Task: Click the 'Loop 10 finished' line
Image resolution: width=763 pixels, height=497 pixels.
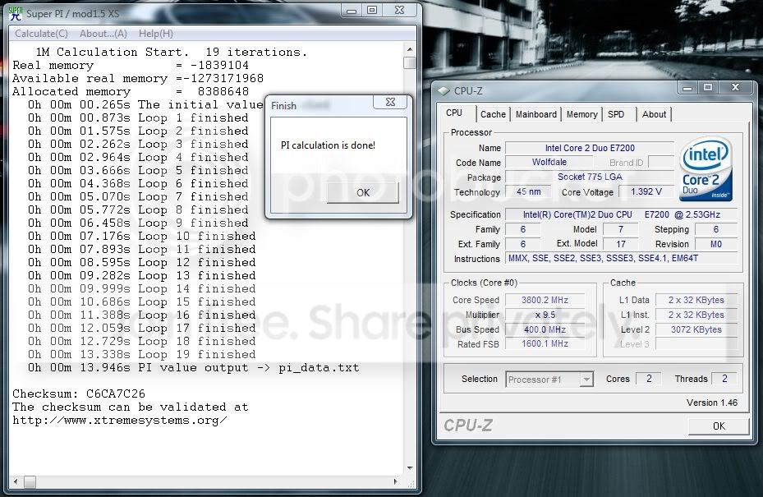Action: tap(141, 236)
